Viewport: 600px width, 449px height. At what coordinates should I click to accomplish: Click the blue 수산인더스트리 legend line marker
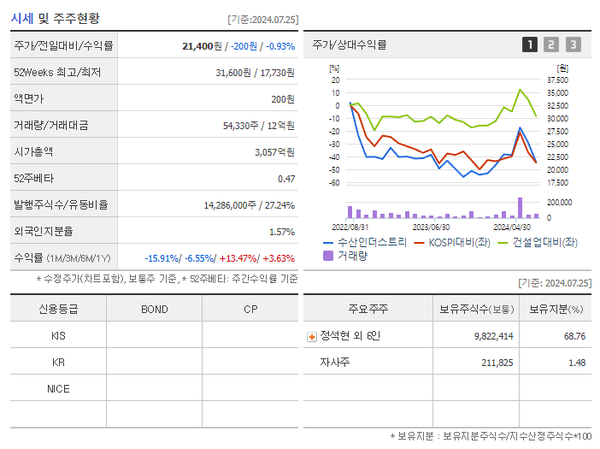point(328,243)
